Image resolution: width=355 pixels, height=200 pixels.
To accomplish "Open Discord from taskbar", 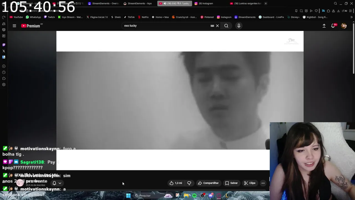I will click(211, 196).
